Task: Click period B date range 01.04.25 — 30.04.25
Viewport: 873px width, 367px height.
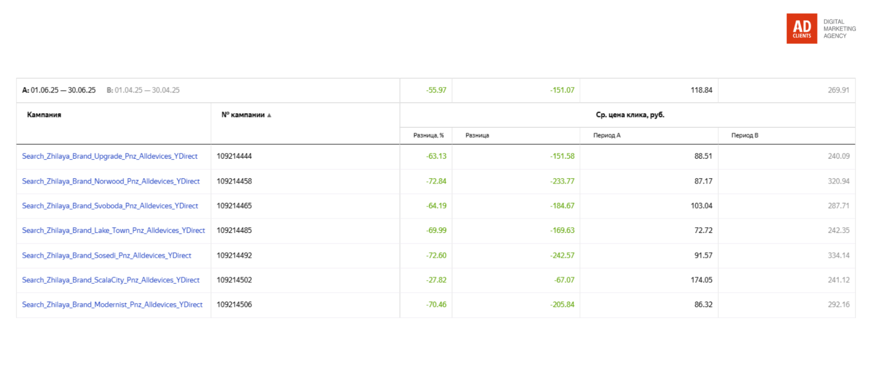Action: (x=147, y=90)
